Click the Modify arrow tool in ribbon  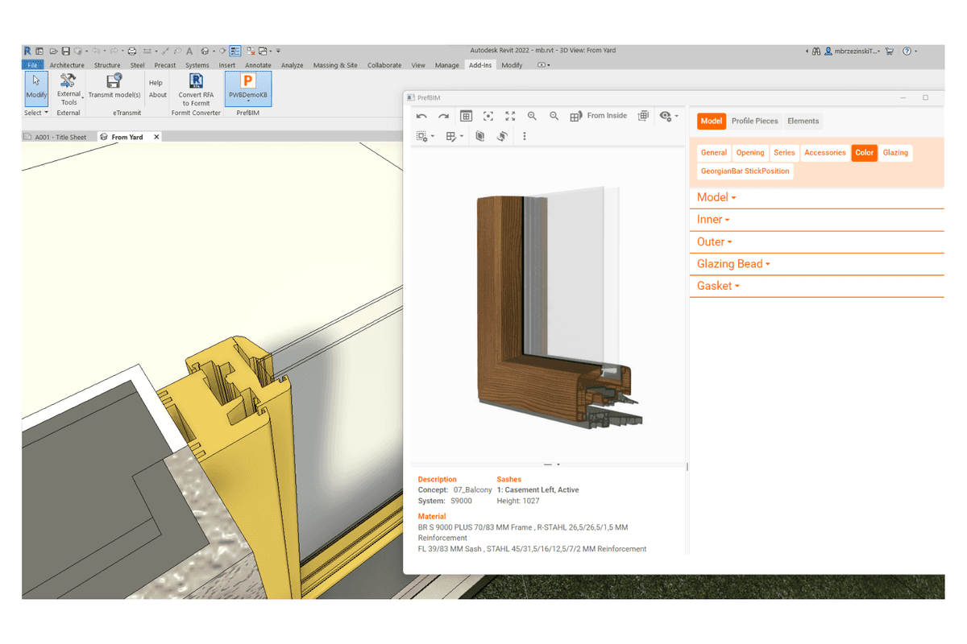pos(36,87)
